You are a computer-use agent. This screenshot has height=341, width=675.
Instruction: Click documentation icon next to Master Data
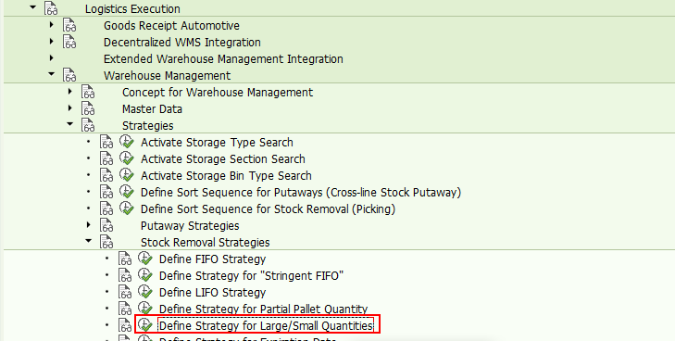tap(88, 109)
